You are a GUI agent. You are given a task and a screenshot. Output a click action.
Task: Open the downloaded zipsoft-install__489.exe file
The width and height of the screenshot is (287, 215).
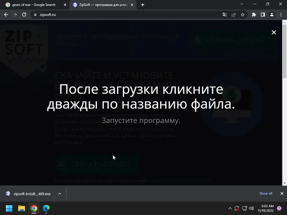[x=32, y=194]
